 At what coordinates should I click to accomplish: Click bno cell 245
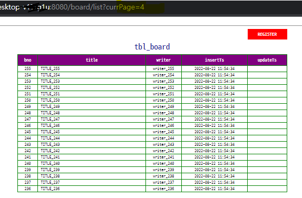(x=28, y=132)
